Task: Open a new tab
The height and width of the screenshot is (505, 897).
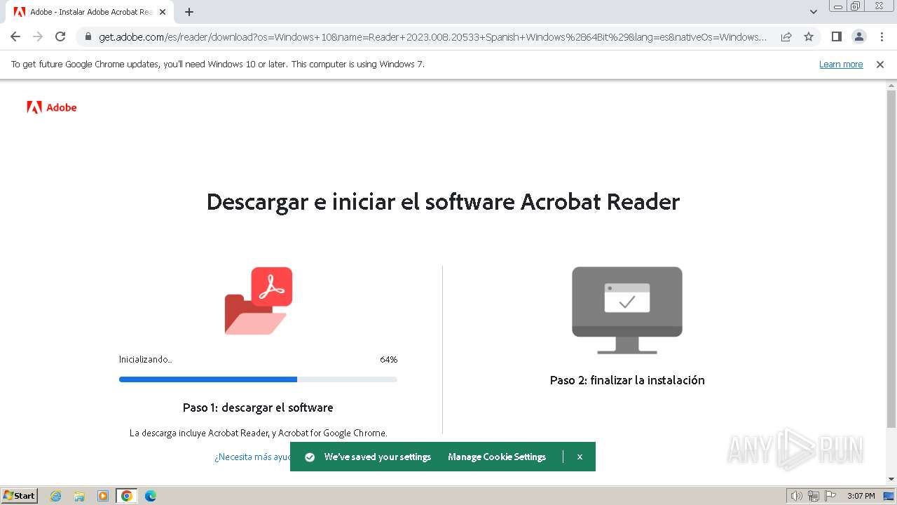Action: (x=189, y=12)
